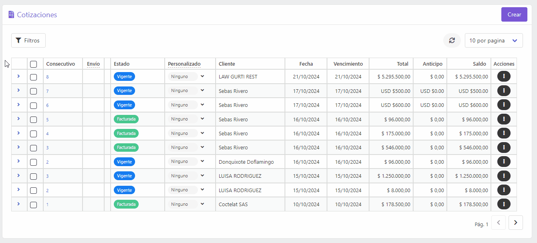Open Ninguno dropdown for Donquixote Doflamingo row
The image size is (537, 243).
[187, 162]
